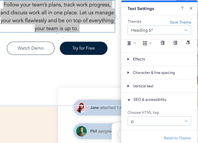The image size is (198, 143).
Task: Expand the Effects section
Action: [x=139, y=59]
